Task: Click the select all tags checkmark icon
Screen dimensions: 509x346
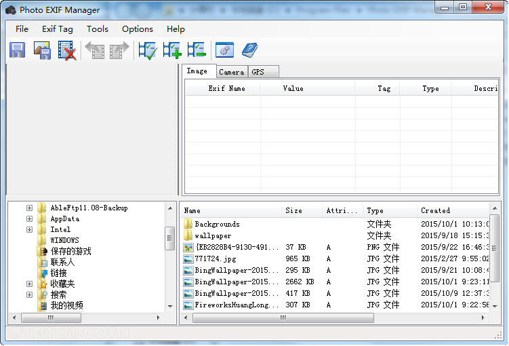Action: 148,50
